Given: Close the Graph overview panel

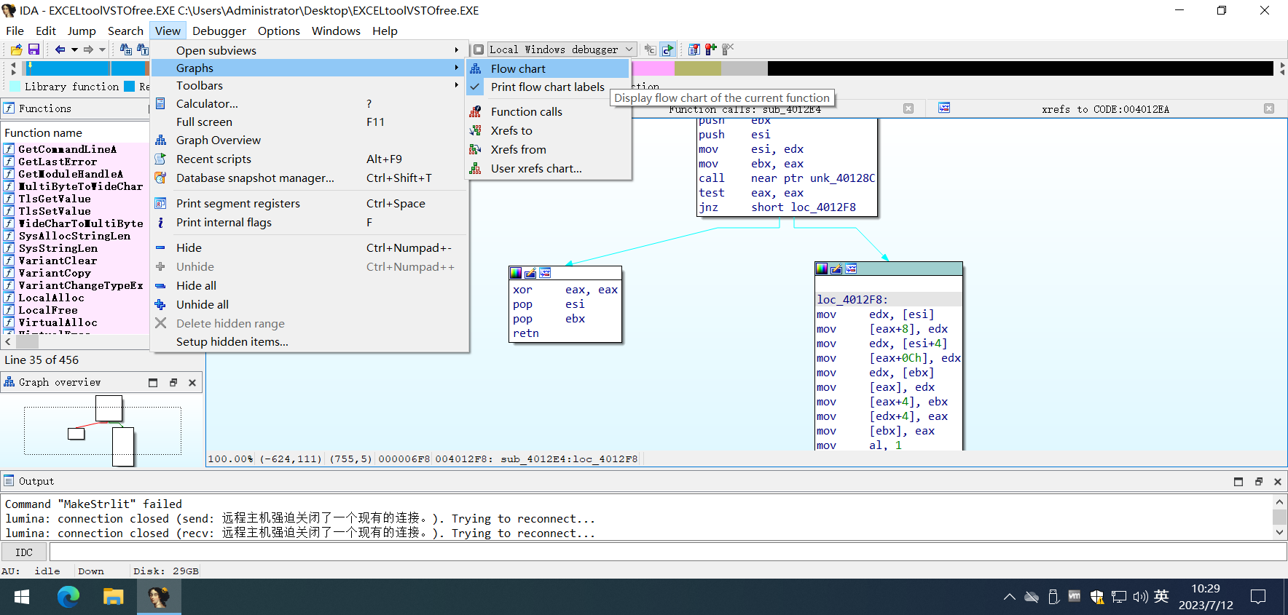Looking at the screenshot, I should point(192,382).
